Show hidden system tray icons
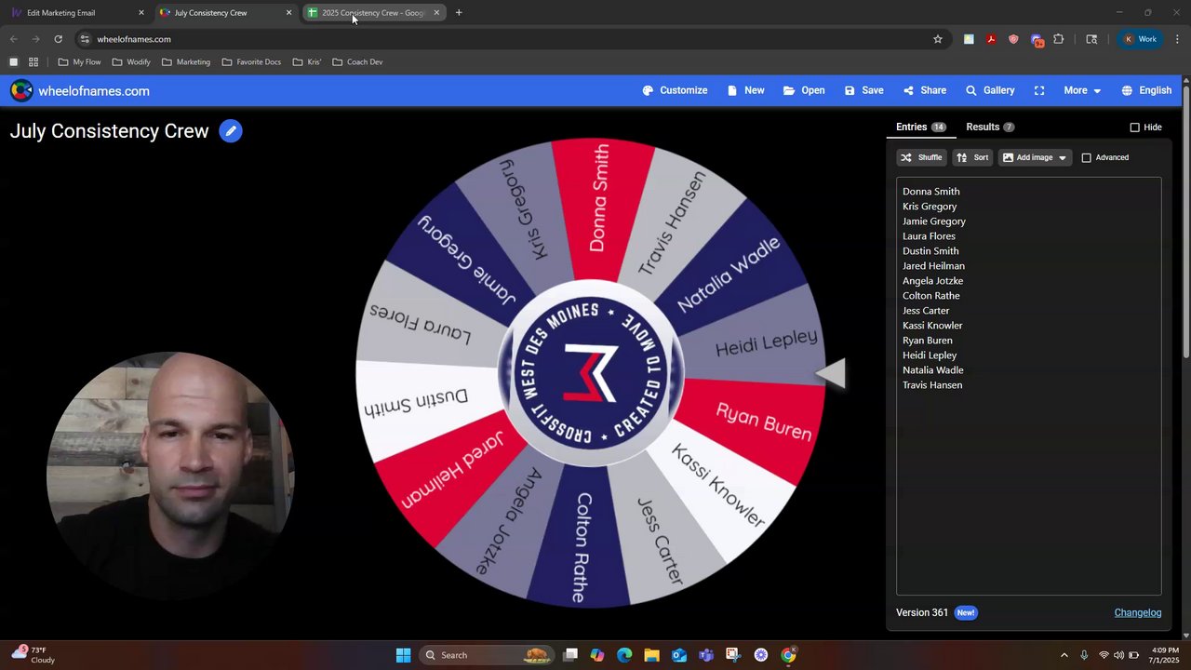 point(1064,655)
